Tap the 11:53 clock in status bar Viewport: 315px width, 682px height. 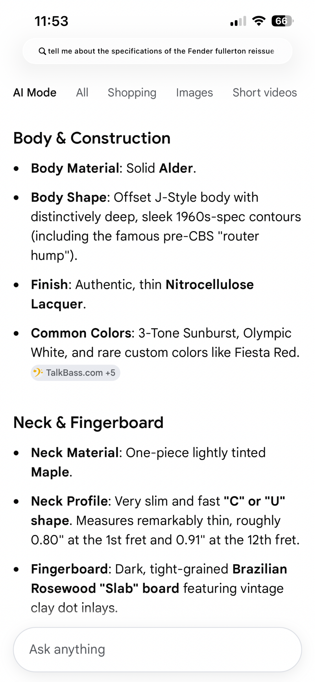point(51,21)
